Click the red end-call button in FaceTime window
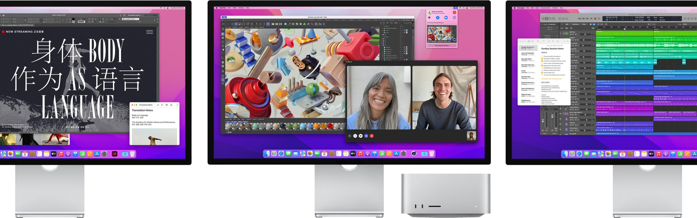 [x=372, y=136]
